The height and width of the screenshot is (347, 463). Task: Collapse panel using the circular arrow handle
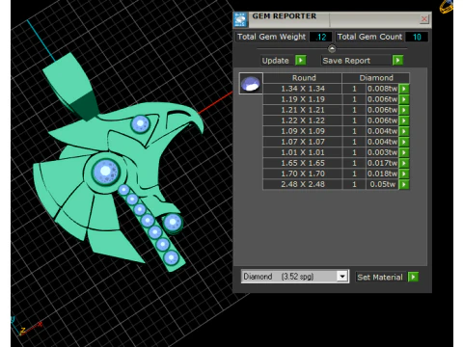[x=332, y=49]
